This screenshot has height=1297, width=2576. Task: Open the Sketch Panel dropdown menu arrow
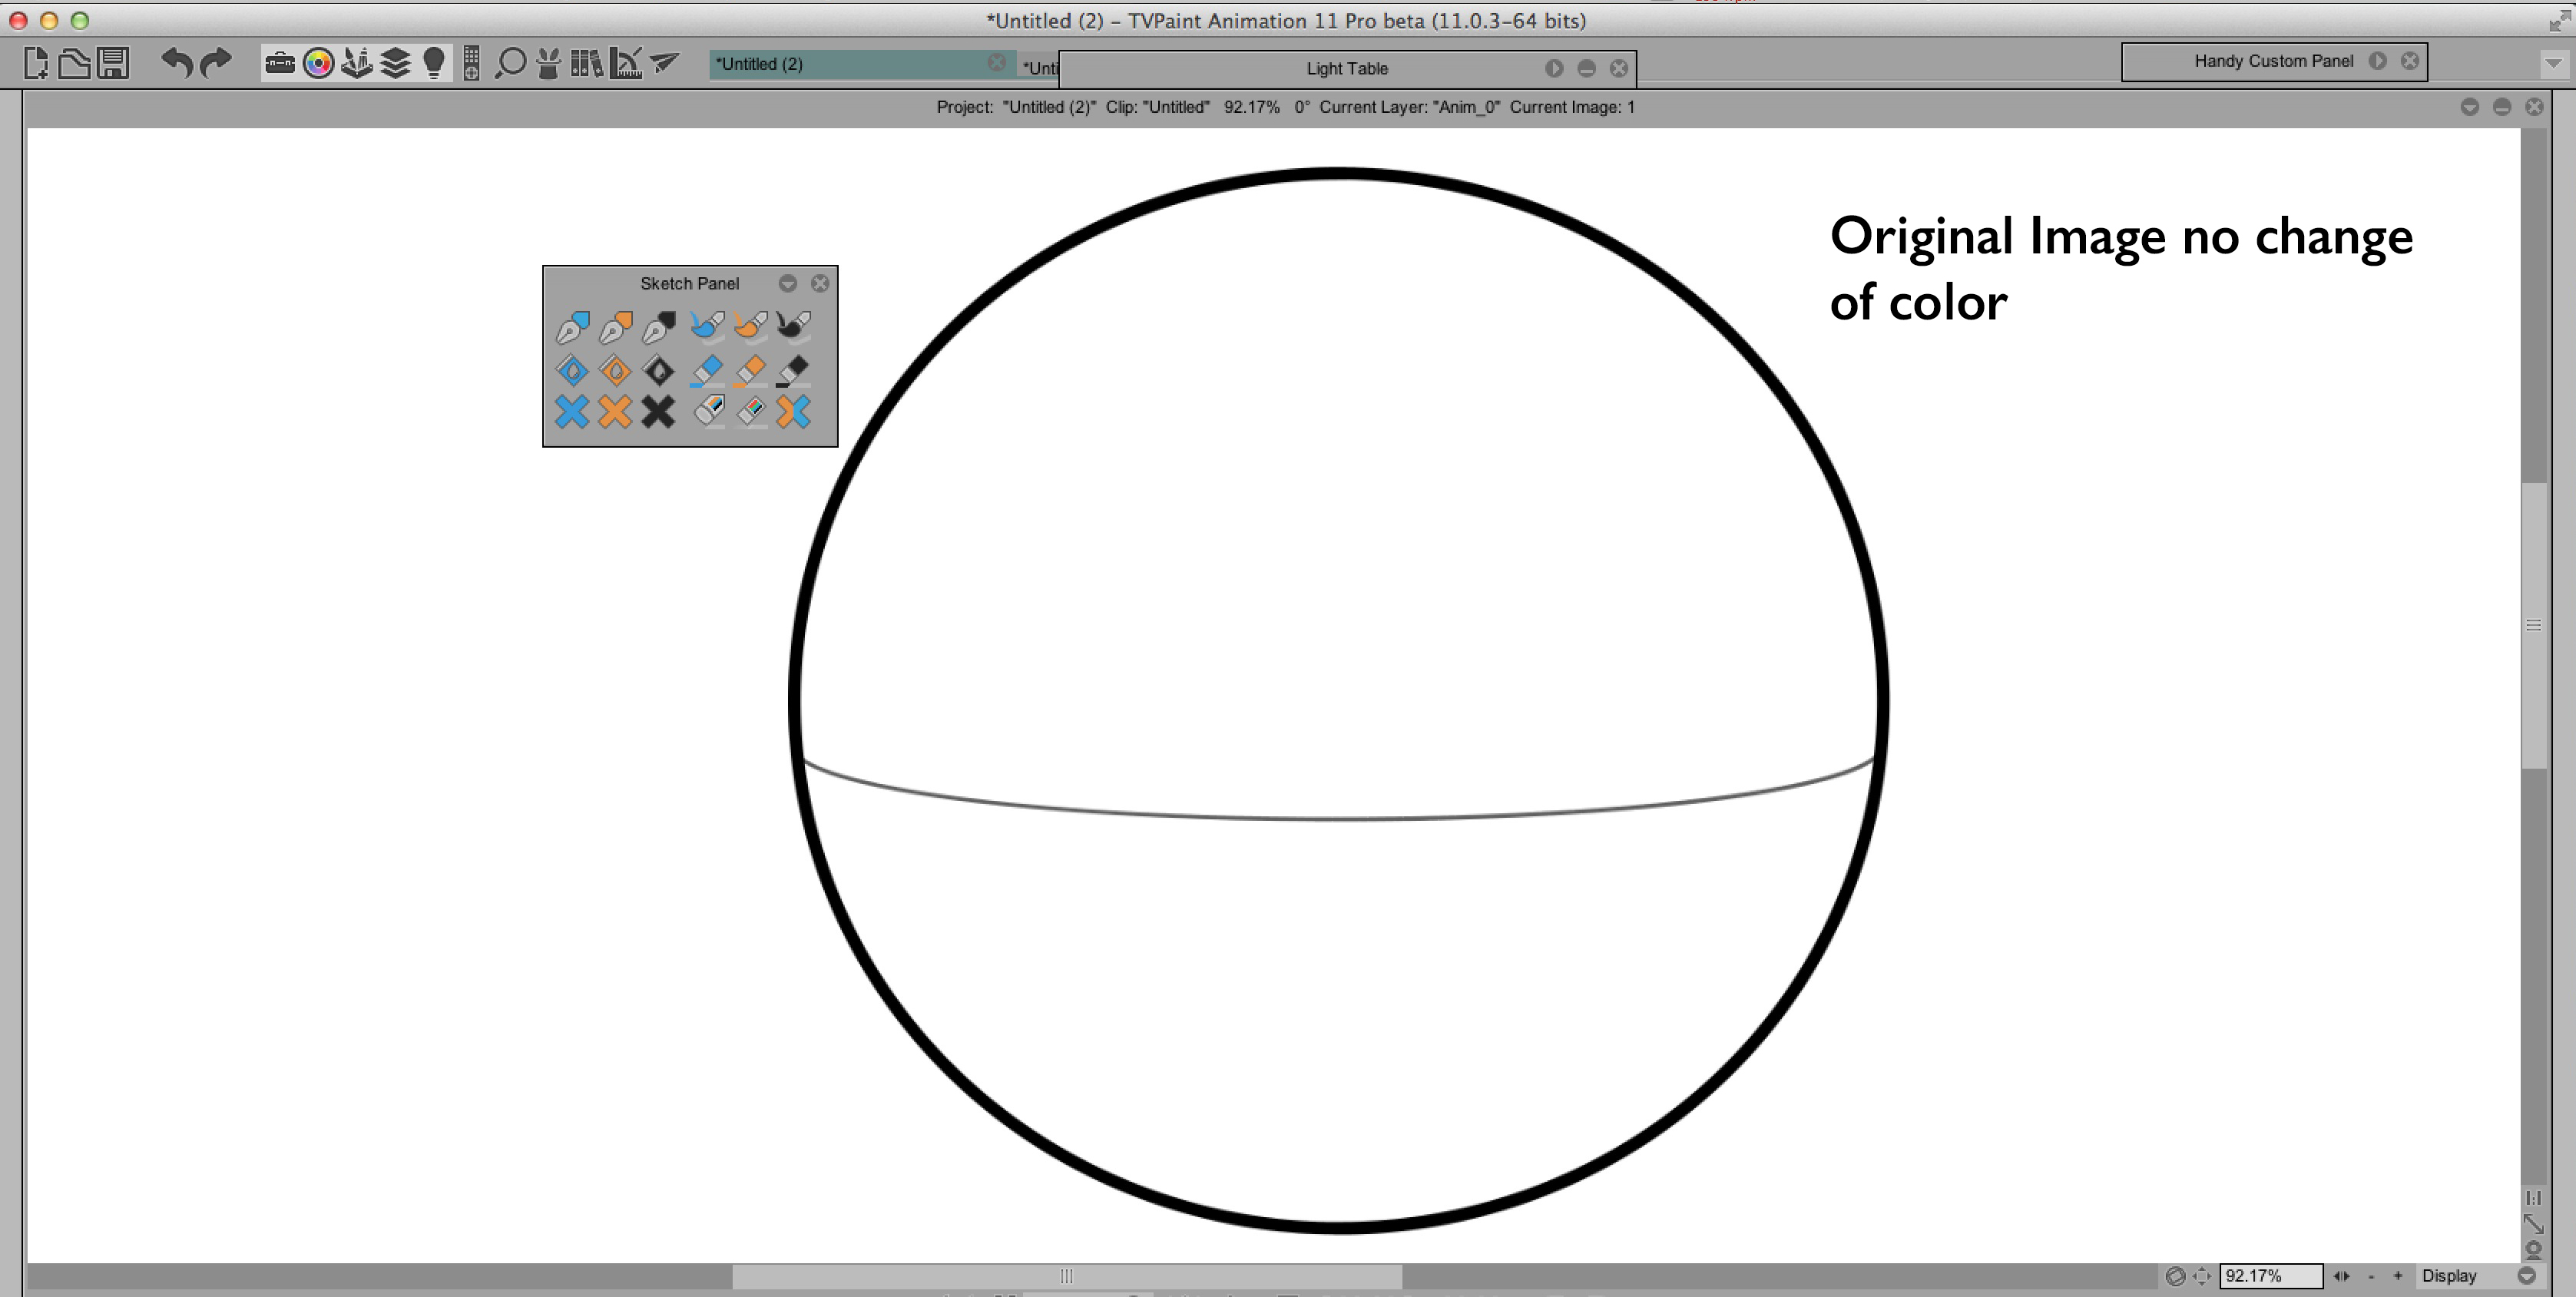pos(788,284)
